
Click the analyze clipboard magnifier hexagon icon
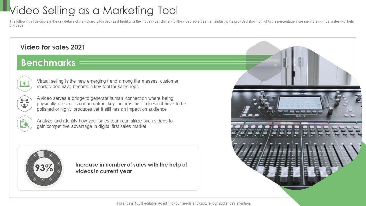point(25,124)
